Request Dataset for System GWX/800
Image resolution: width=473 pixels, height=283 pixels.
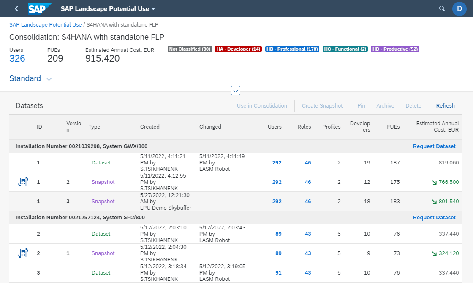(434, 146)
